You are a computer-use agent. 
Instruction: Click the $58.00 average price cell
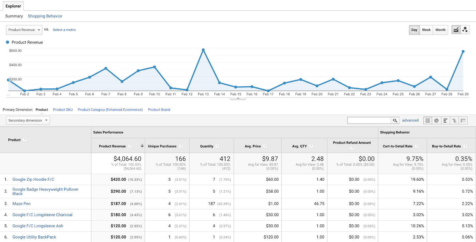[272, 191]
